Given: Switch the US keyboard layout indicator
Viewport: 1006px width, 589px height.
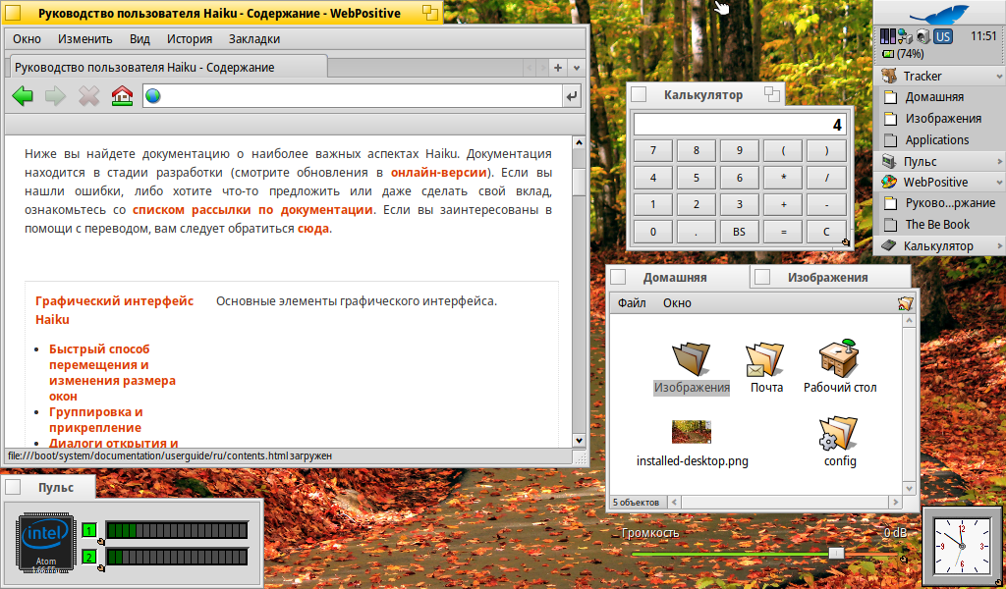Looking at the screenshot, I should pos(942,36).
